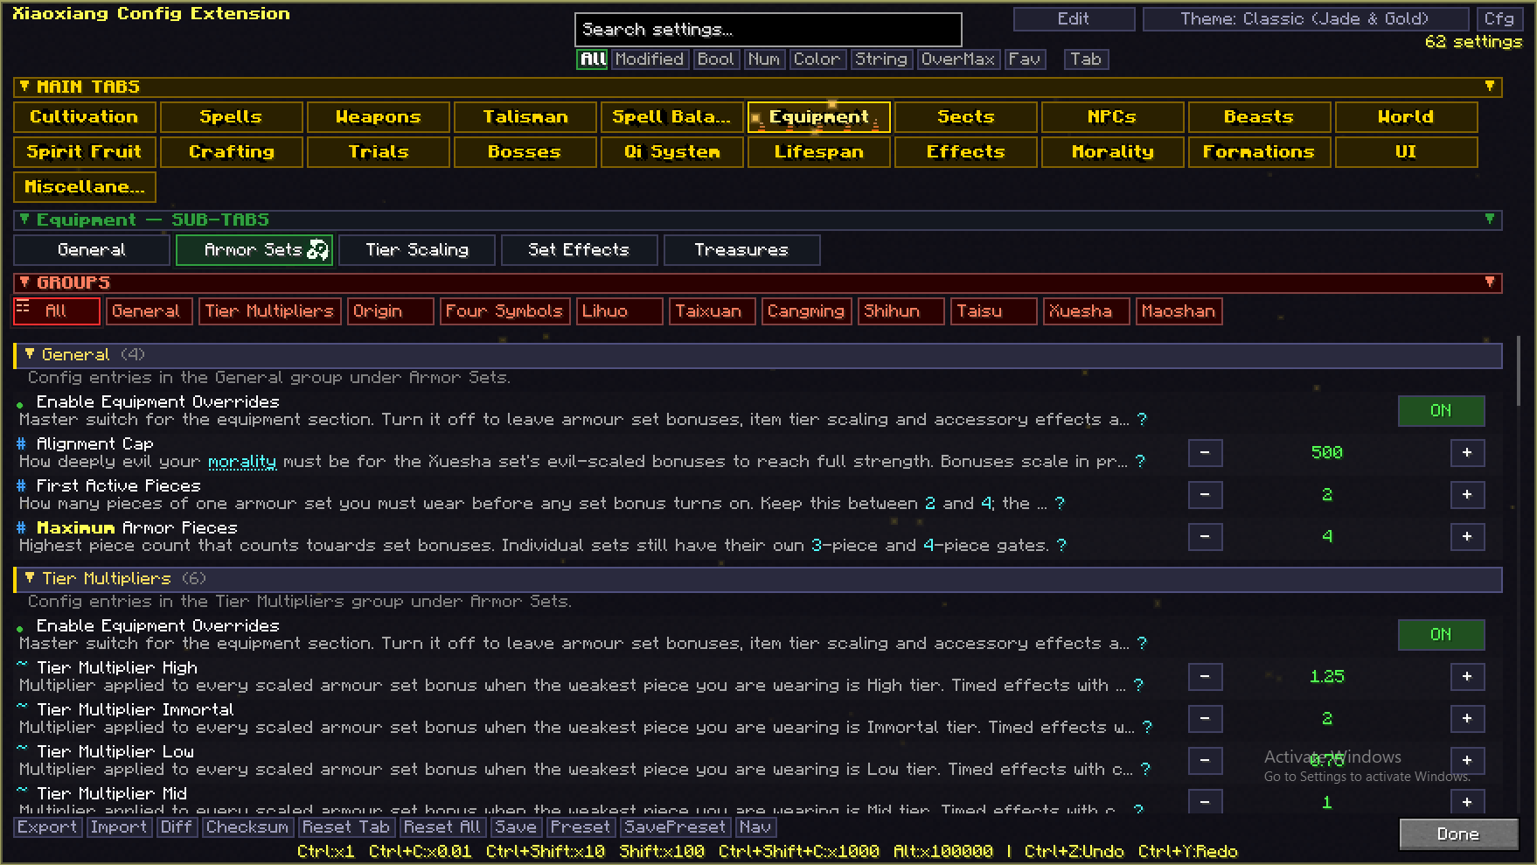
Task: Click the Checksum button
Action: point(247,827)
